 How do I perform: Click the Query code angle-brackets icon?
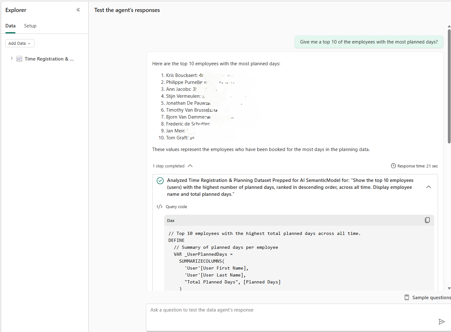coord(159,207)
